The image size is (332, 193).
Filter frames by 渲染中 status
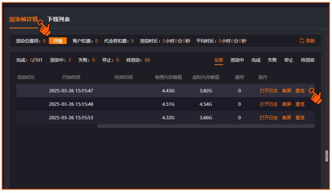click(x=237, y=60)
